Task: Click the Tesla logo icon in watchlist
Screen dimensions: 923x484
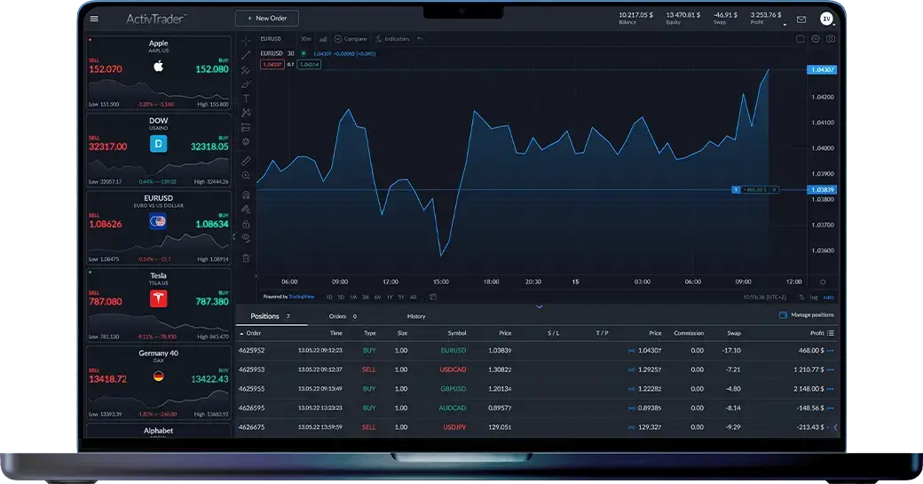Action: point(158,299)
